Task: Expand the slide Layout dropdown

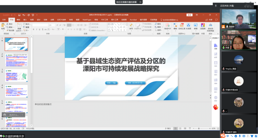Action: click(27, 24)
